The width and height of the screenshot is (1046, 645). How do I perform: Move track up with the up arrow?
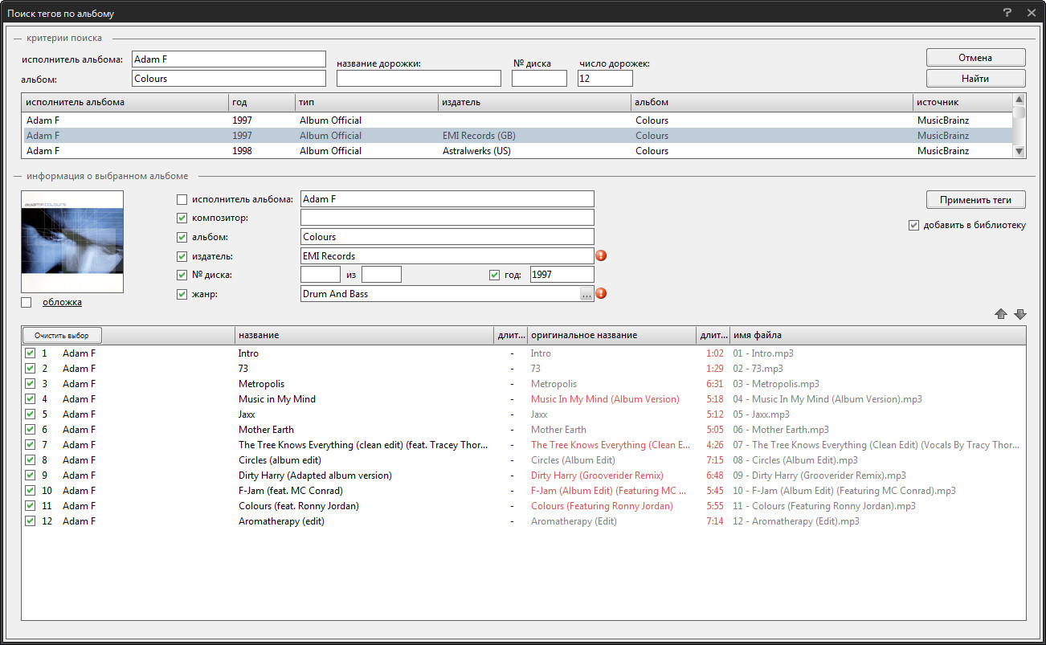pyautogui.click(x=1001, y=314)
